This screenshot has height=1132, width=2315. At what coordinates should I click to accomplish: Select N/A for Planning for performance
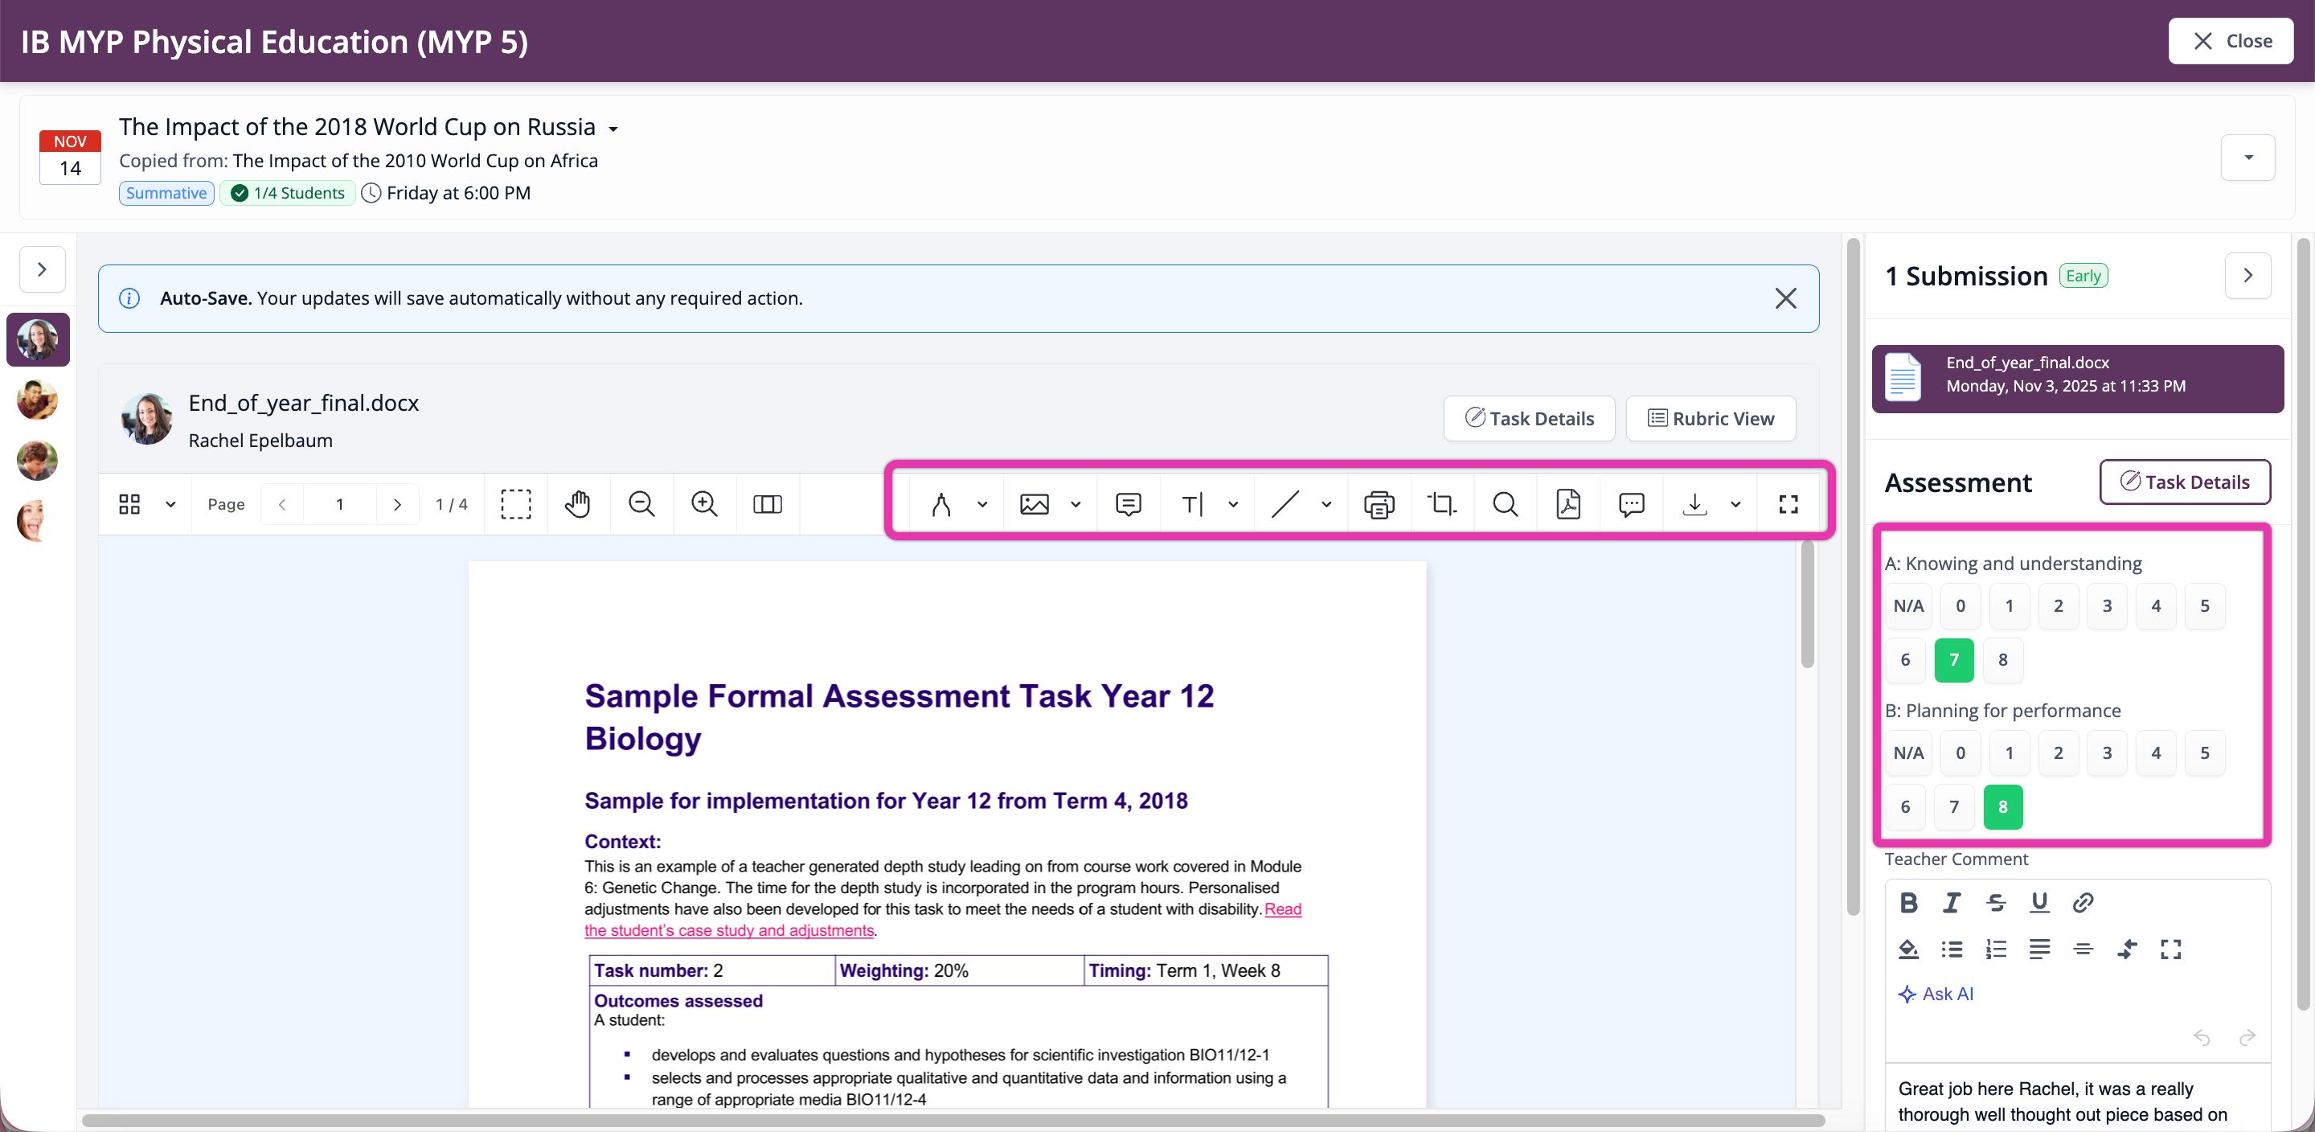tap(1908, 753)
